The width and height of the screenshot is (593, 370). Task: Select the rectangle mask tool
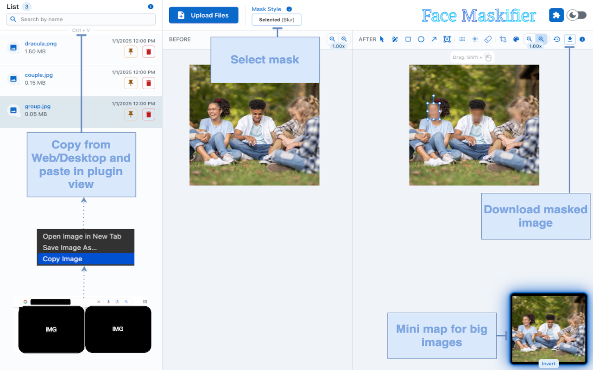[408, 39]
